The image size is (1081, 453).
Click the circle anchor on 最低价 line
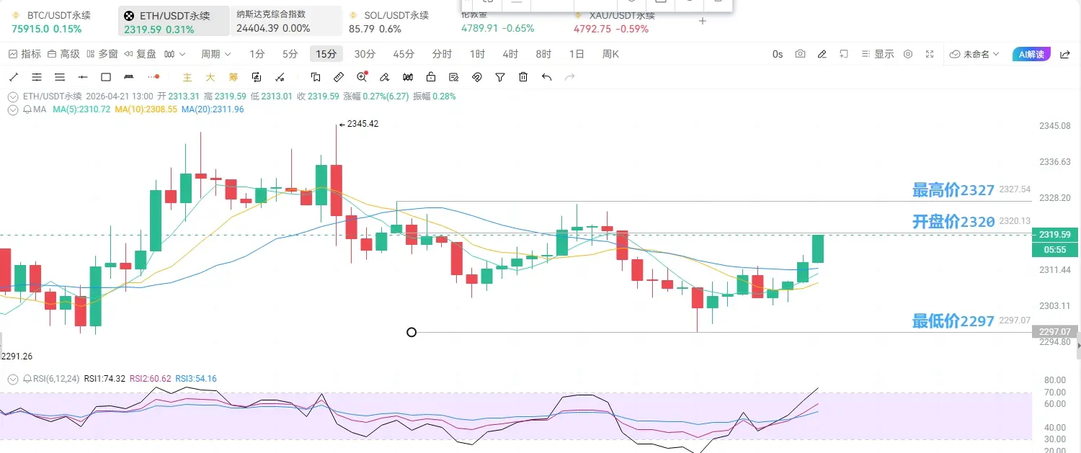click(412, 332)
